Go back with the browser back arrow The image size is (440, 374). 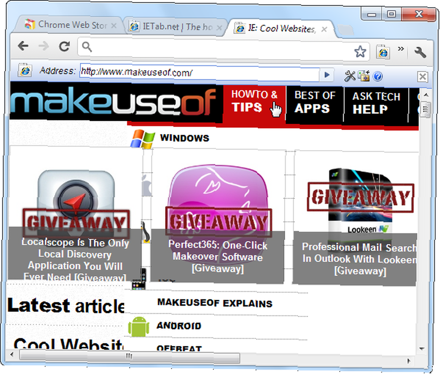click(23, 46)
